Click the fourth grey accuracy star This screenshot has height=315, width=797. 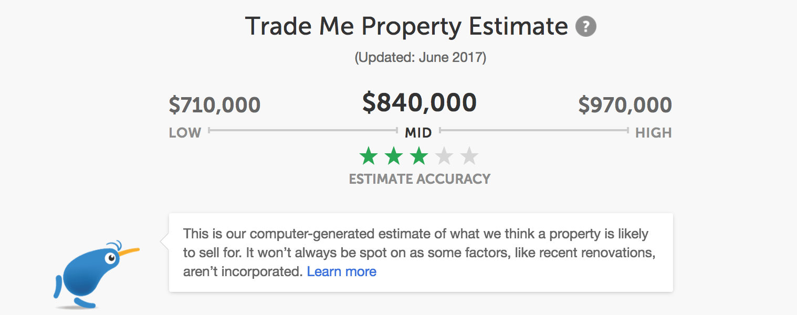[x=444, y=156]
